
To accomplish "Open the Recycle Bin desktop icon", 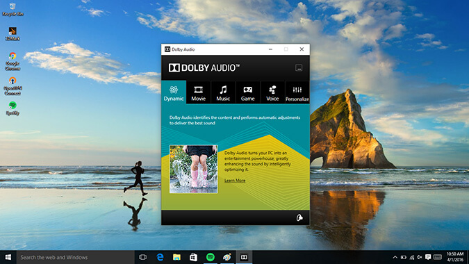I will 13,9.
